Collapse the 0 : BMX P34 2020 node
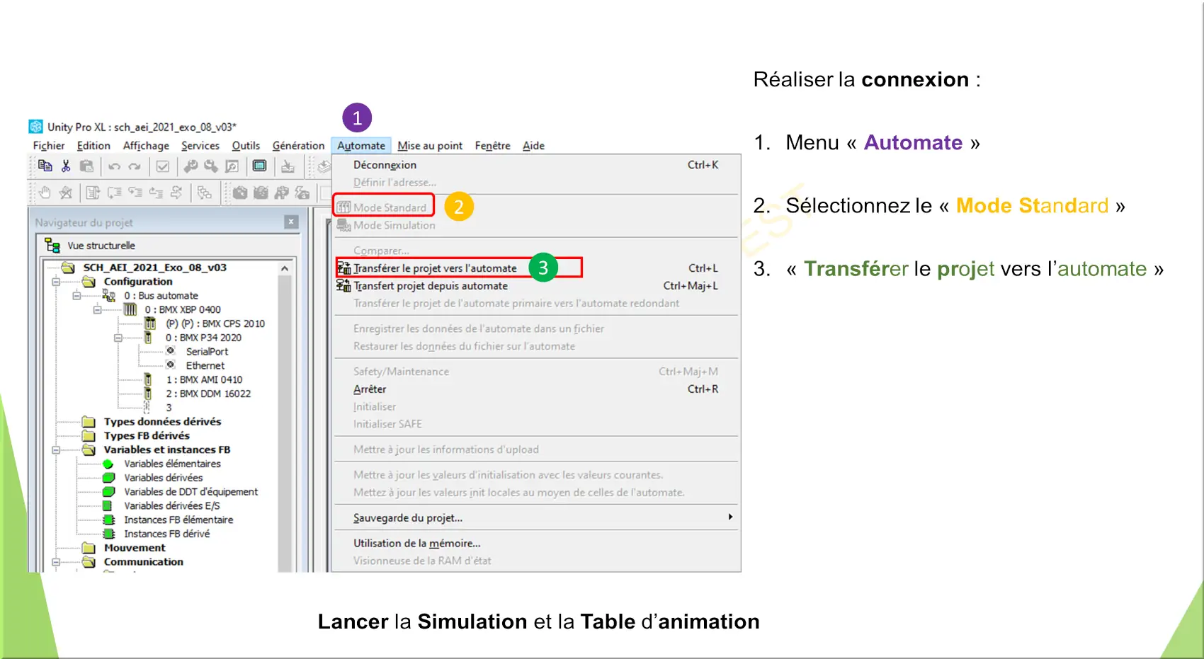The height and width of the screenshot is (659, 1204). coord(118,338)
